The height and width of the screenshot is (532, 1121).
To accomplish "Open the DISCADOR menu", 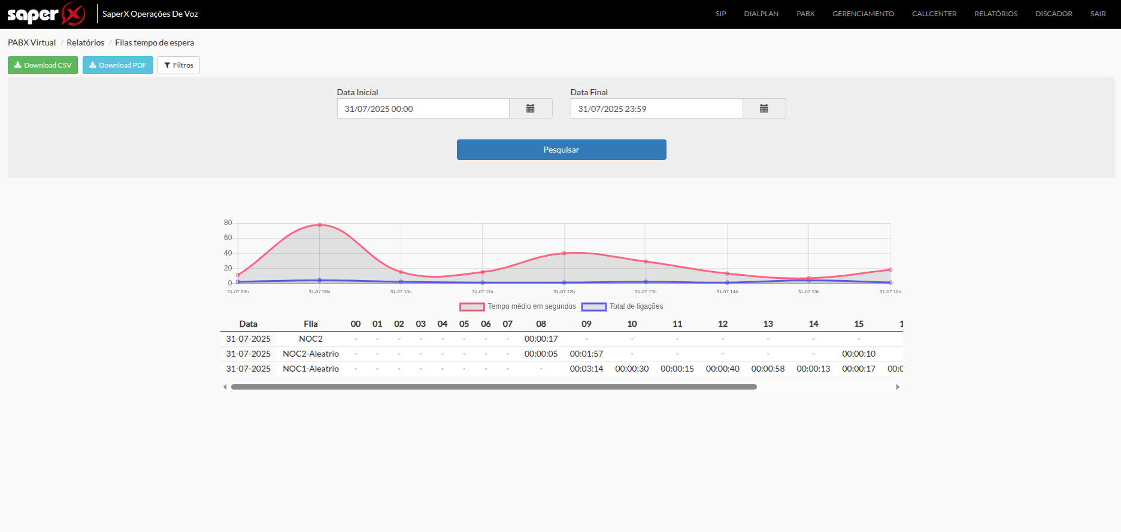I will (x=1053, y=14).
